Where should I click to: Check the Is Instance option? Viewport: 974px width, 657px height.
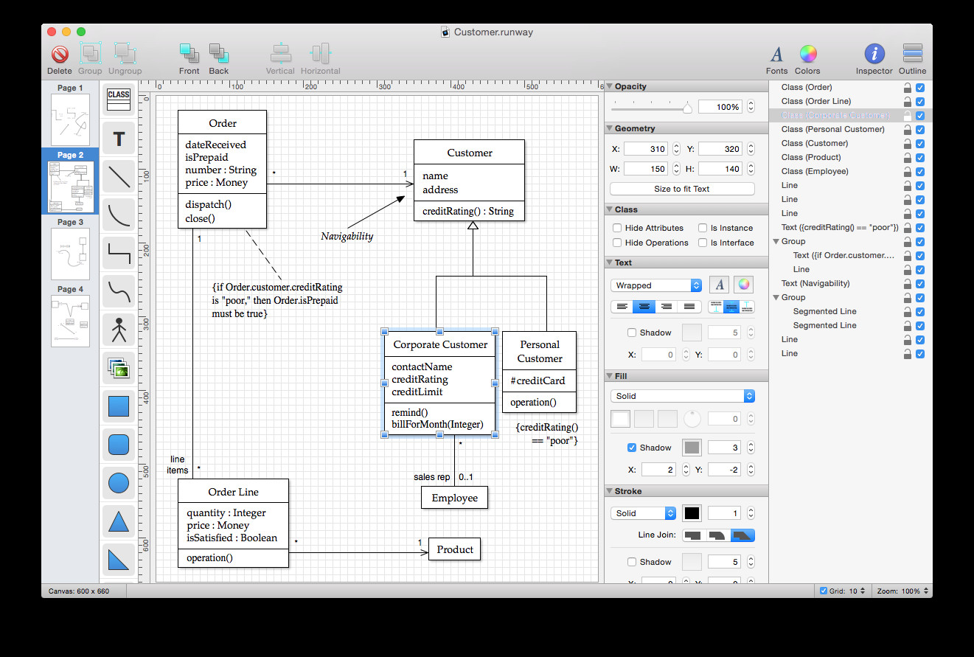click(x=703, y=229)
